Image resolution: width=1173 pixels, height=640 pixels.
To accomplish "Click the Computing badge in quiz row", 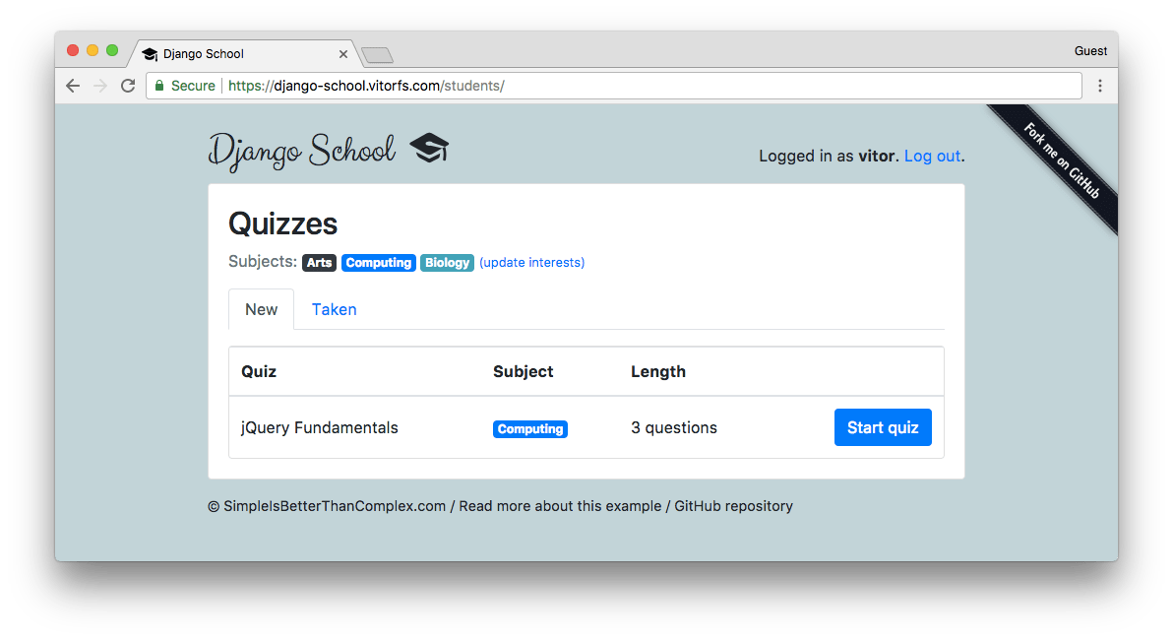I will [x=529, y=429].
